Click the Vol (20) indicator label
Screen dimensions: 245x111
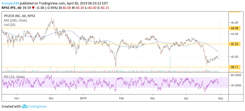(9, 25)
